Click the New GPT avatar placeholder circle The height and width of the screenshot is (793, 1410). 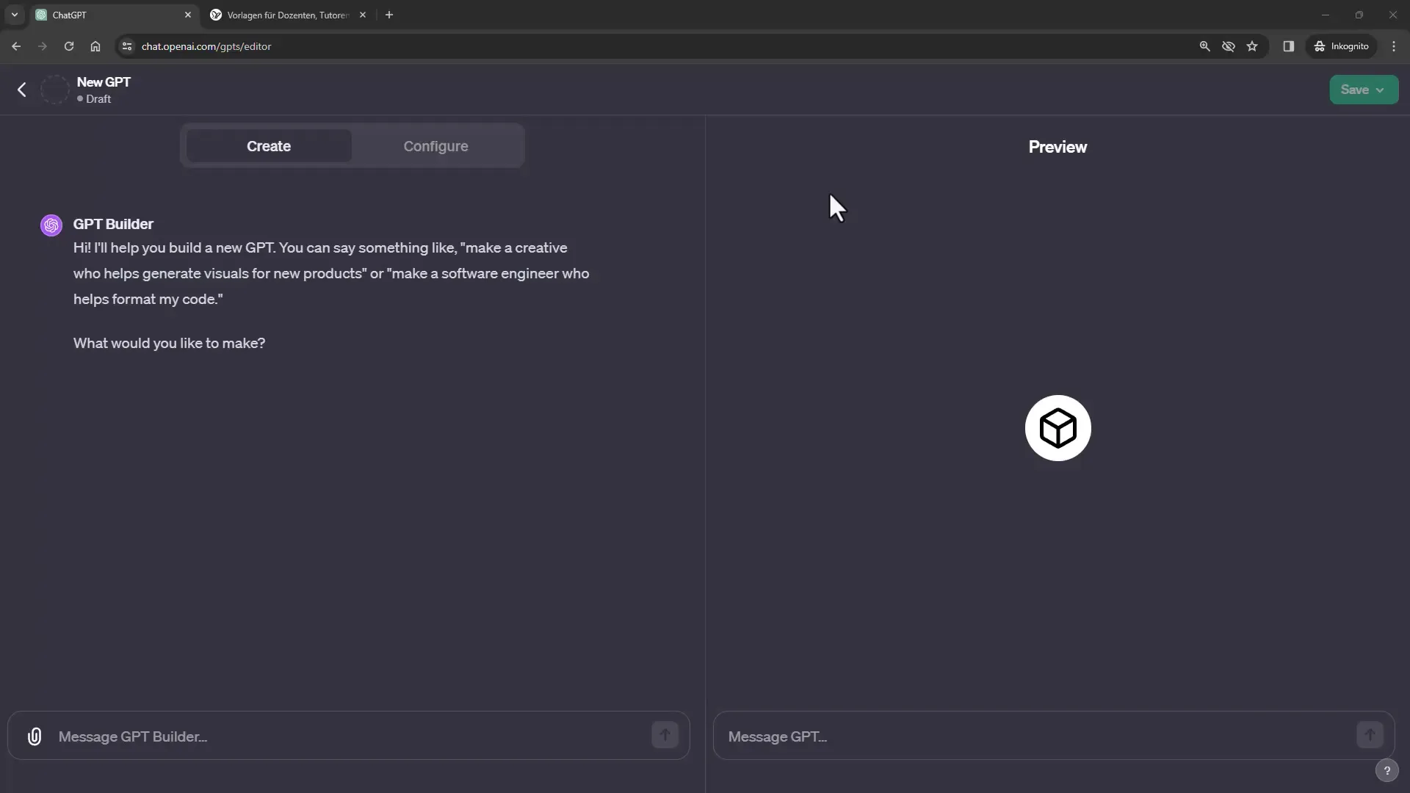(54, 90)
